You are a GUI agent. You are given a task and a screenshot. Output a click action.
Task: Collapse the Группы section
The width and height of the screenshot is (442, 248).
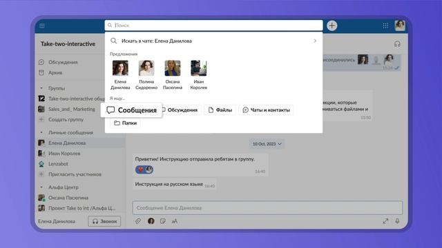[x=41, y=88]
